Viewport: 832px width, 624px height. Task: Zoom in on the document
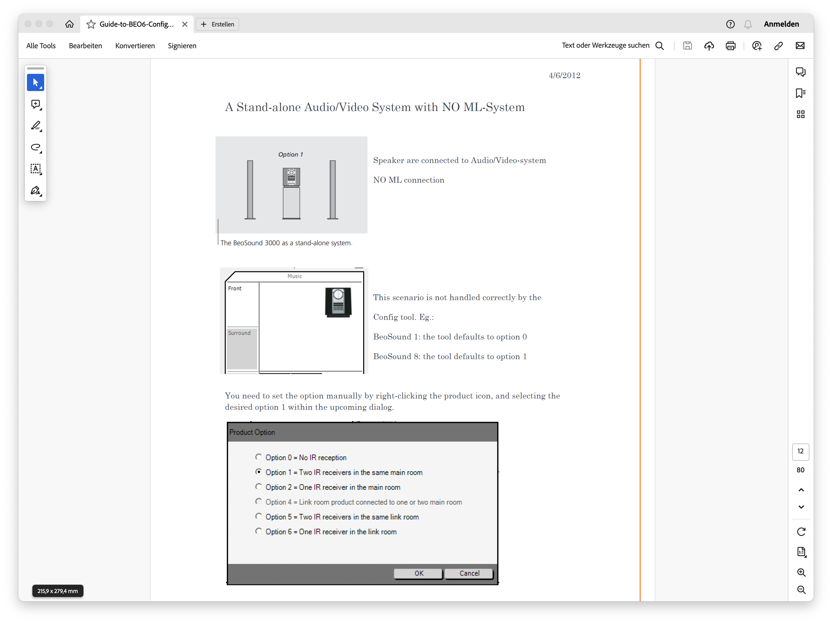coord(801,573)
